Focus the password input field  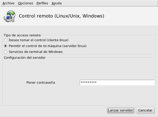[x=117, y=82]
